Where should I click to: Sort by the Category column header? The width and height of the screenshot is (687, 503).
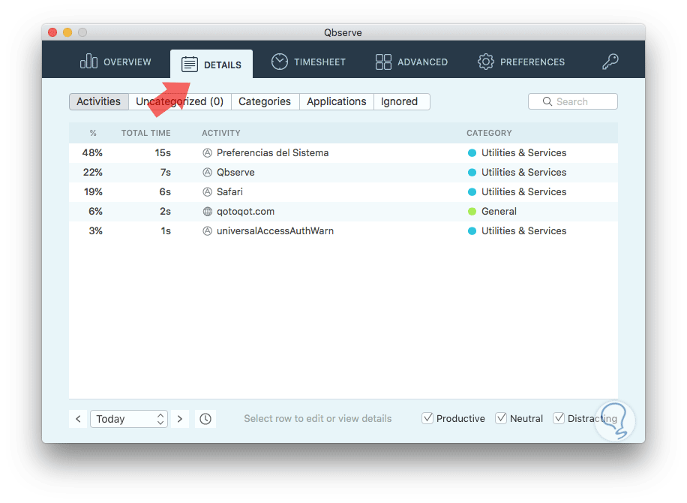click(x=489, y=134)
